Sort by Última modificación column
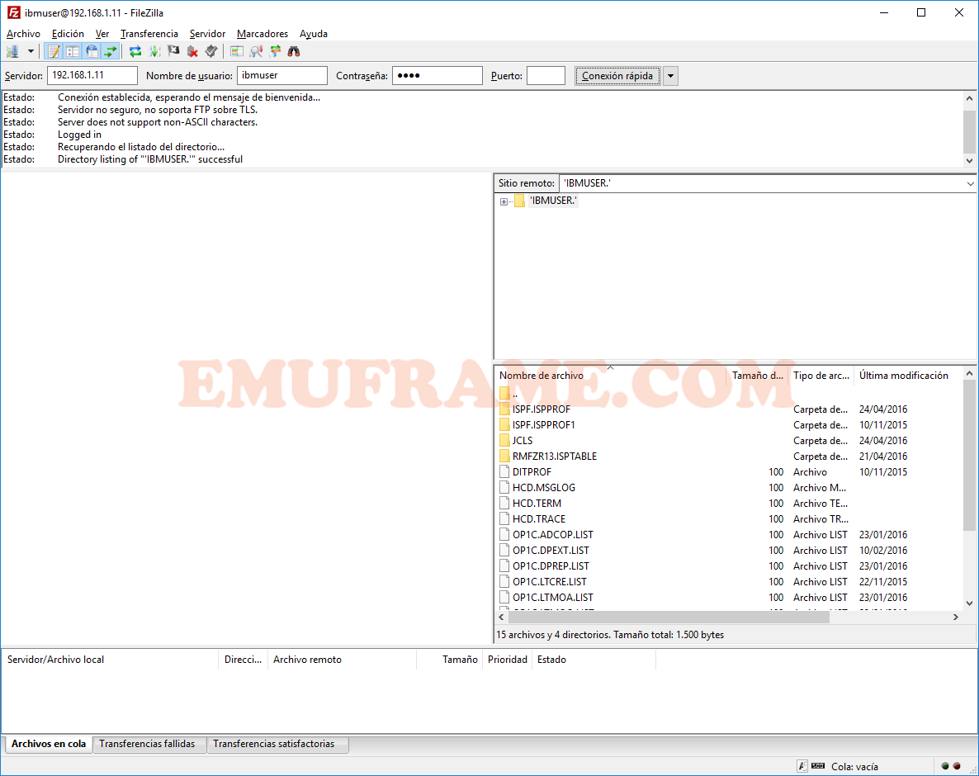 coord(903,375)
